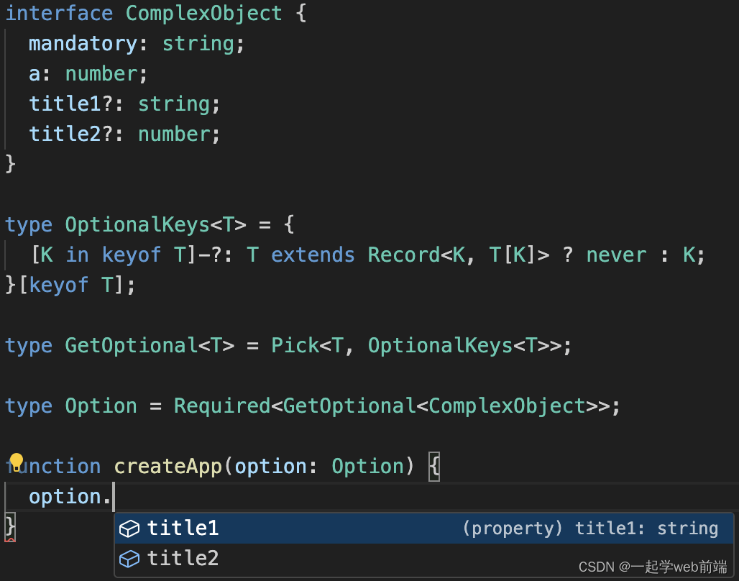
Task: Click the Required utility type reference
Action: (222, 406)
